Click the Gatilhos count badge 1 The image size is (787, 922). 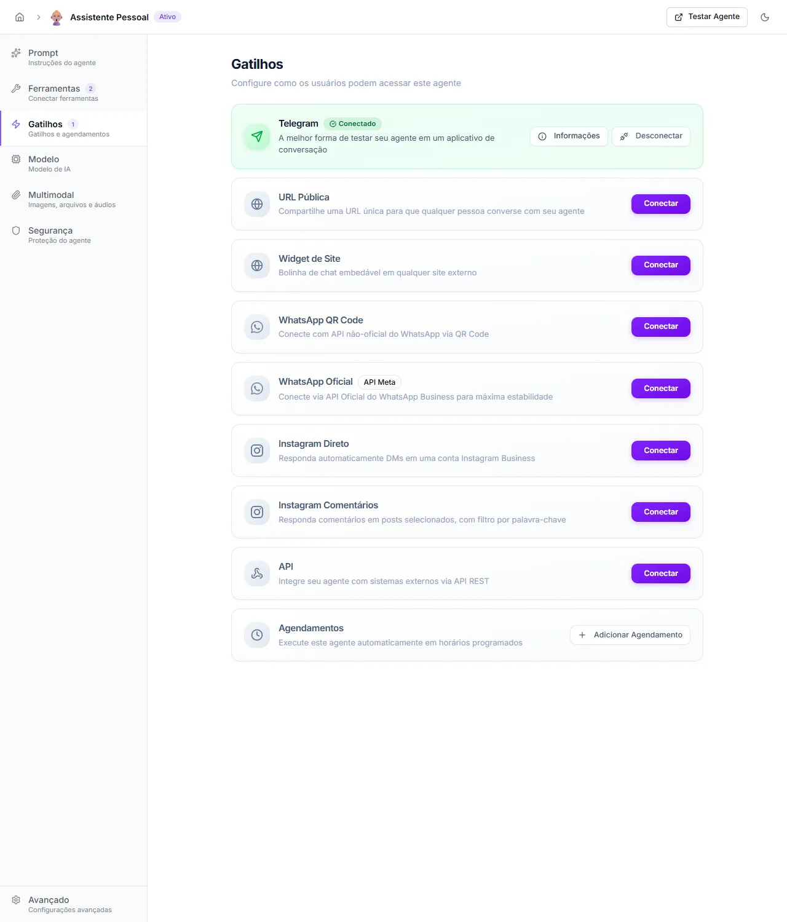pyautogui.click(x=73, y=124)
